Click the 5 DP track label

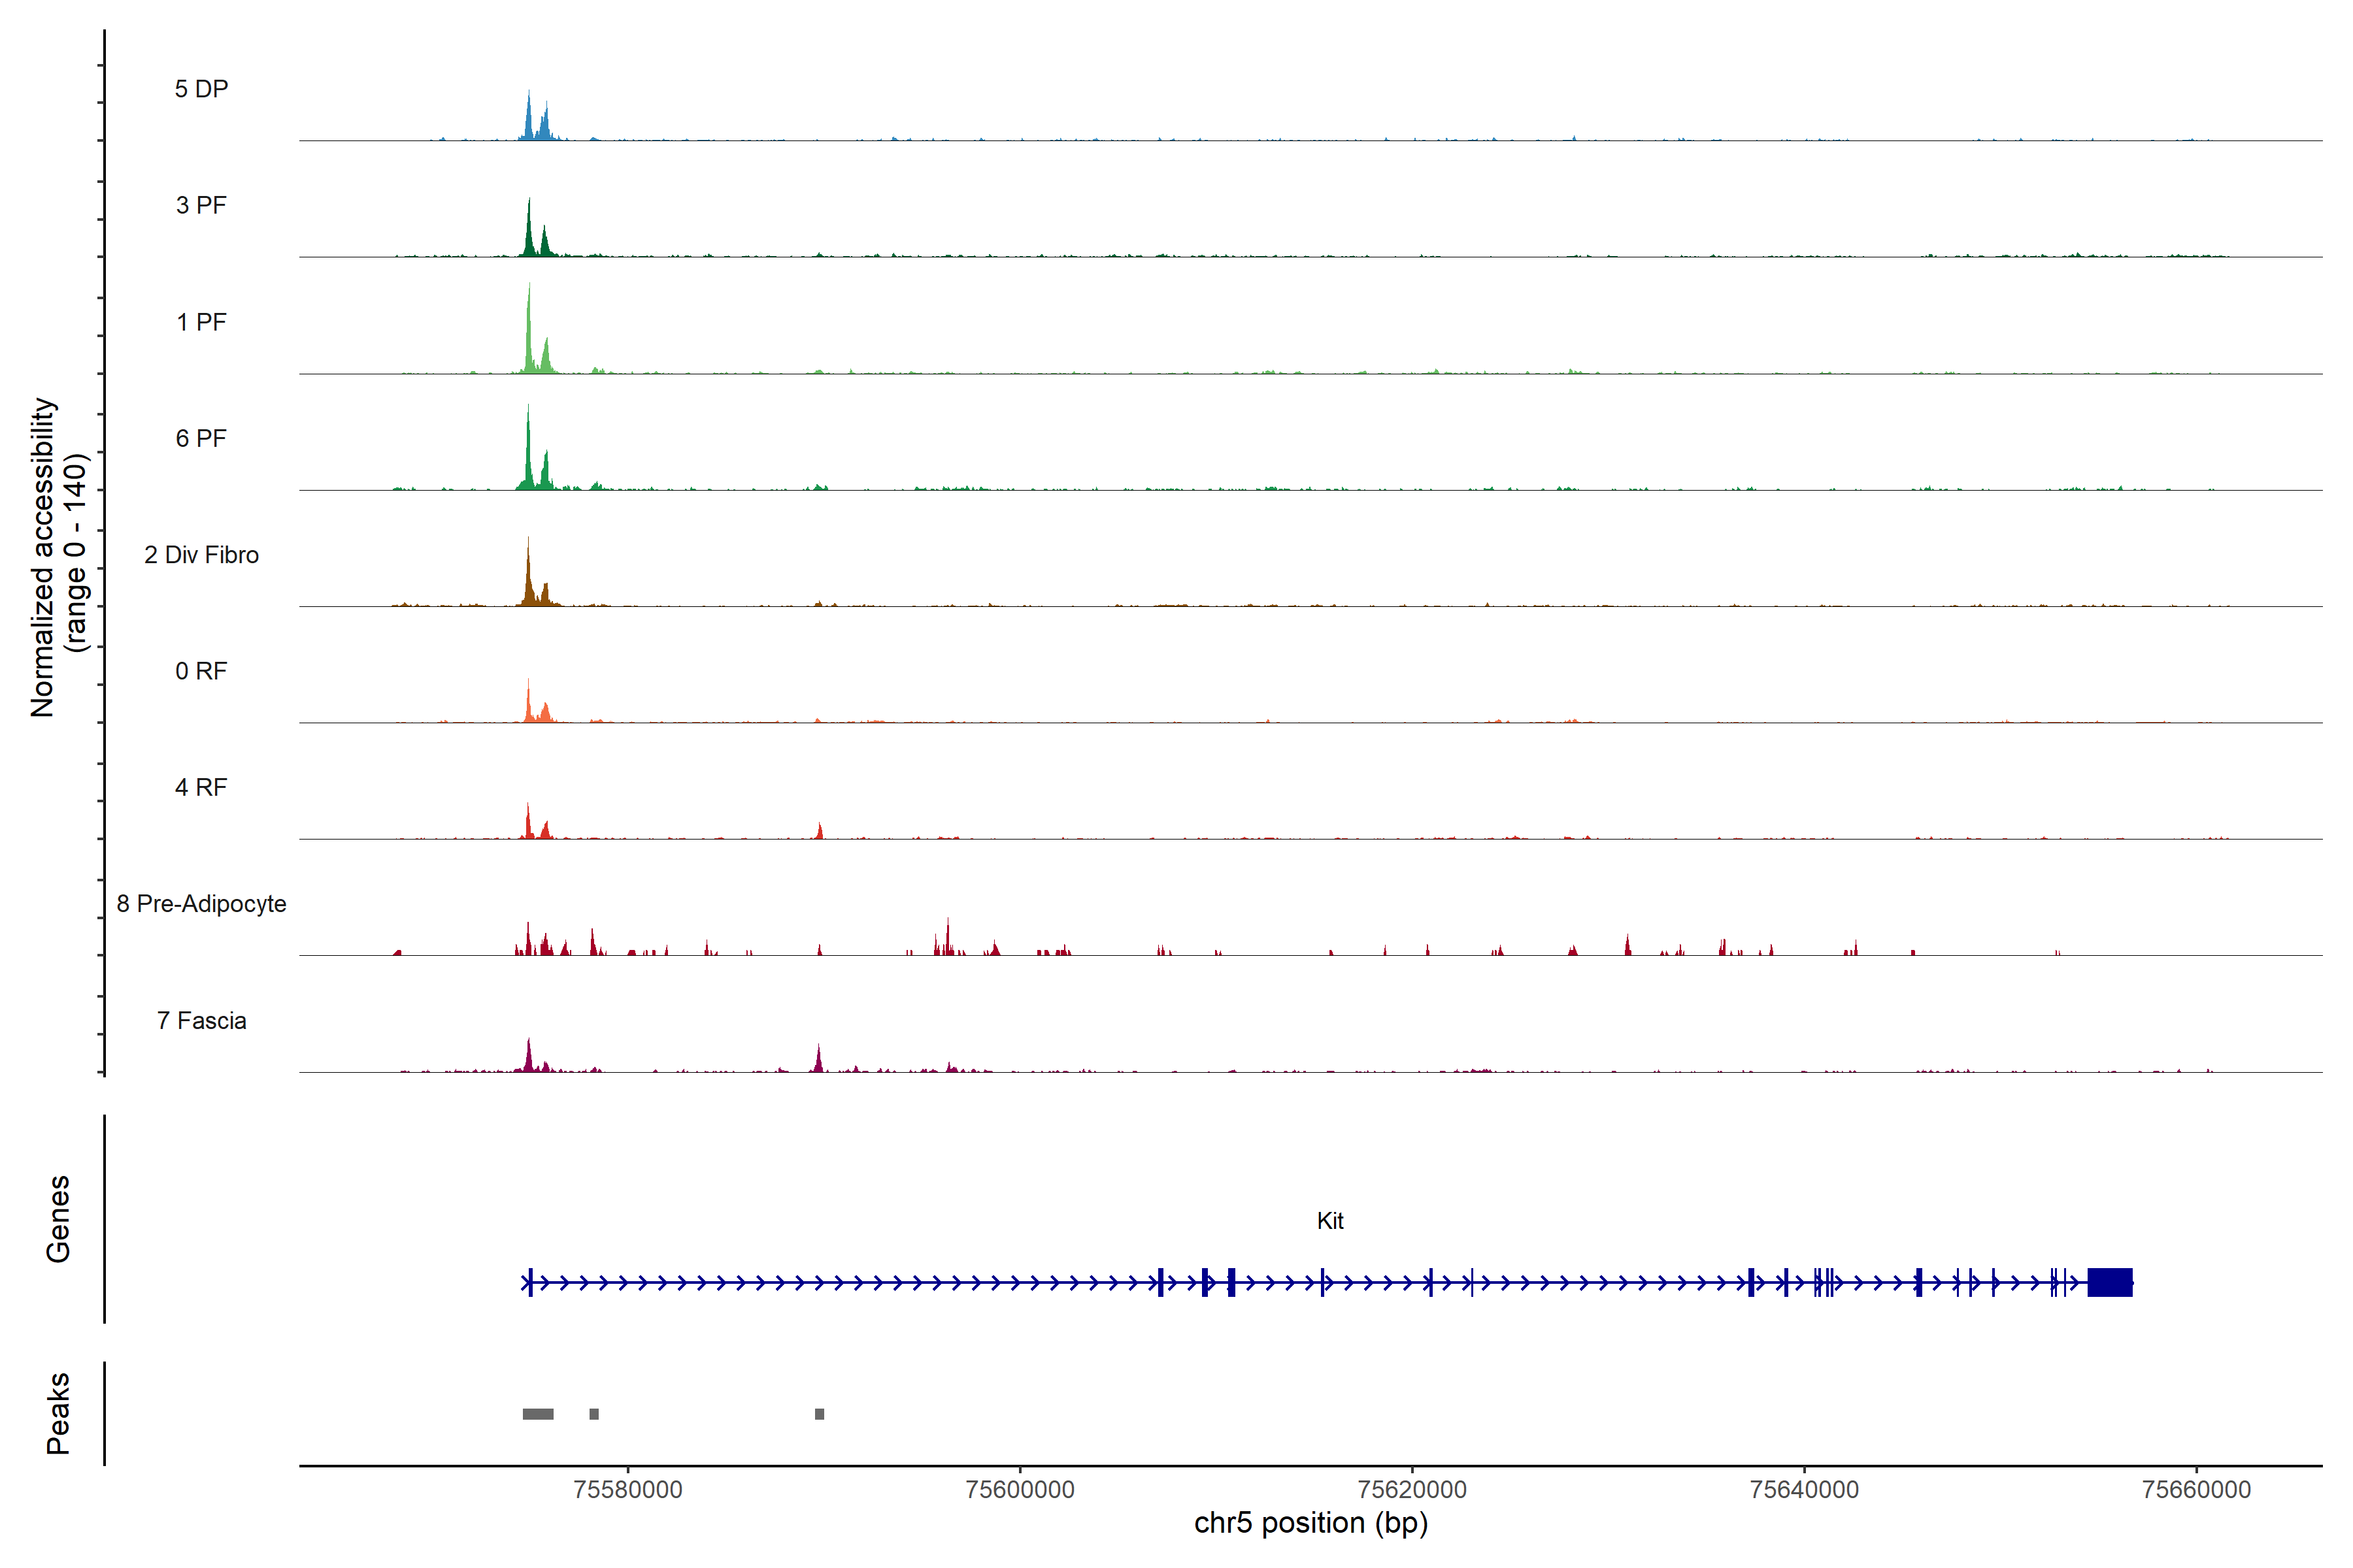point(201,89)
